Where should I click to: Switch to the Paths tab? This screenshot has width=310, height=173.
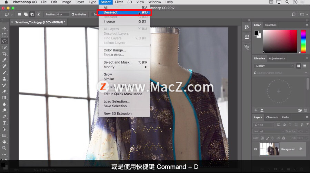pos(285,117)
